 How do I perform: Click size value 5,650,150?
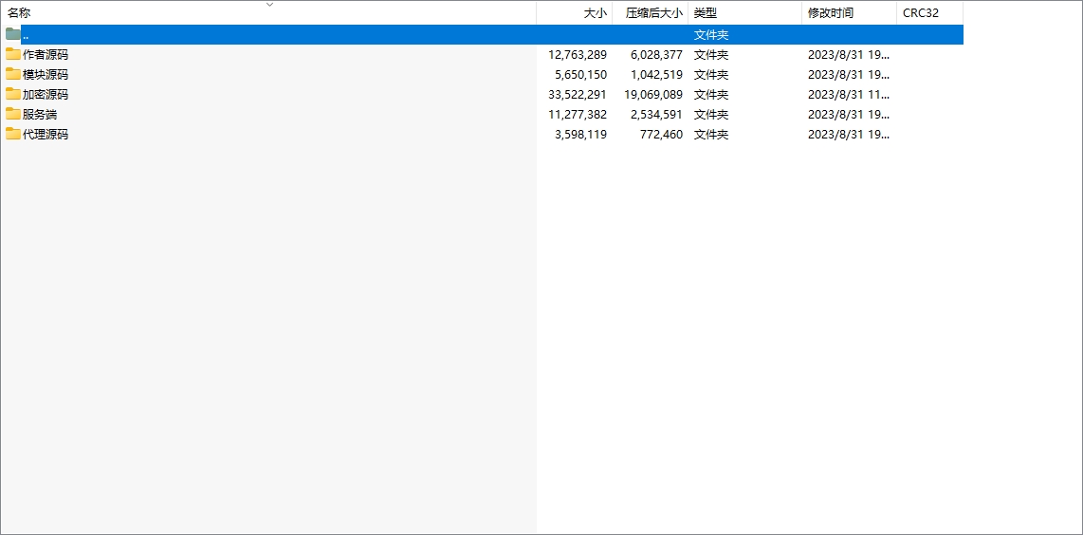581,75
